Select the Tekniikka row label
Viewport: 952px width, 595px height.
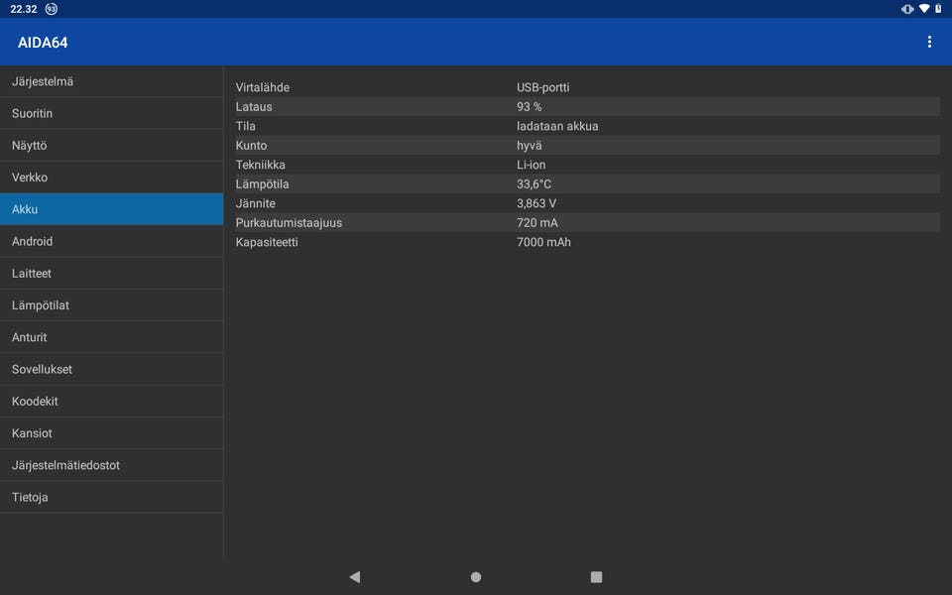coord(261,165)
